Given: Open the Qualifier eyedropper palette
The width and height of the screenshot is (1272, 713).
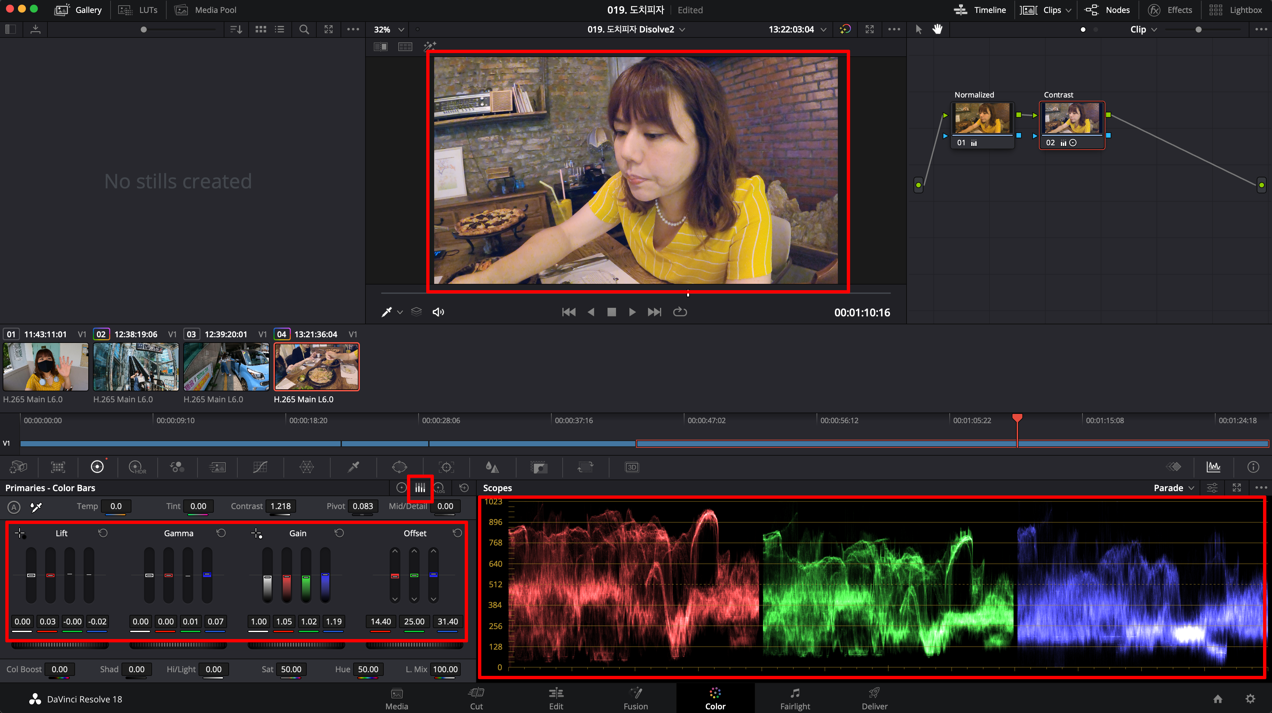Looking at the screenshot, I should pos(354,467).
